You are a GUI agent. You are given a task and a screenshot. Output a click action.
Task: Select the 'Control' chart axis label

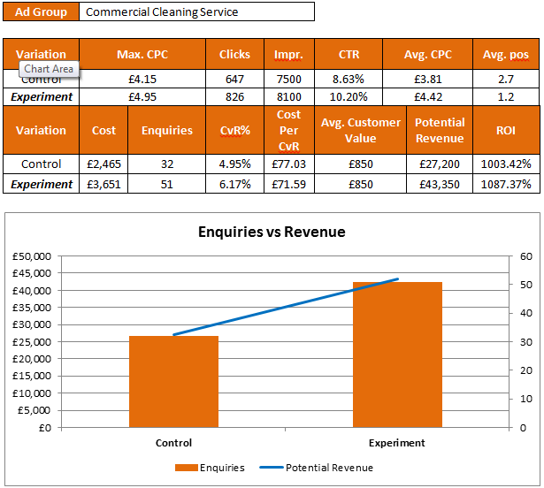pyautogui.click(x=173, y=443)
